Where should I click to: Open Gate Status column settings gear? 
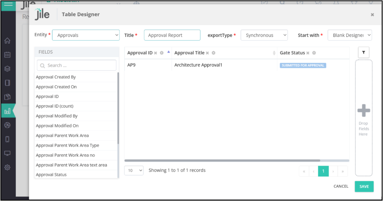[314, 53]
